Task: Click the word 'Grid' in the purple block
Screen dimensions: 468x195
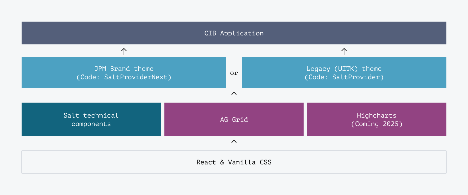Action: tap(240, 120)
